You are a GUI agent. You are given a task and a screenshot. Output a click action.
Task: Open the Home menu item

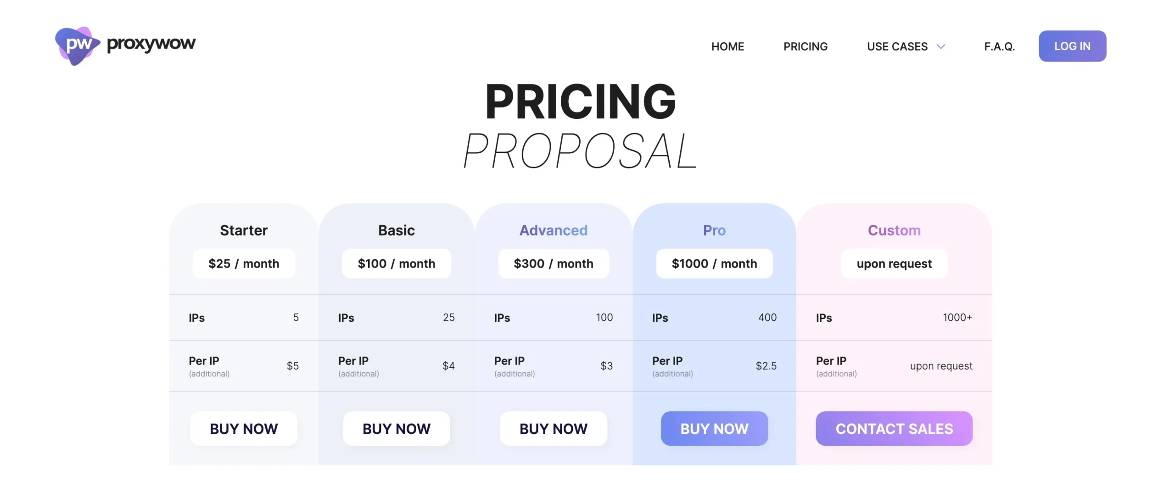[727, 47]
